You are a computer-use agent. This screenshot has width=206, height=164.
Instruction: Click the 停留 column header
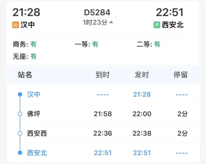[x=181, y=75]
